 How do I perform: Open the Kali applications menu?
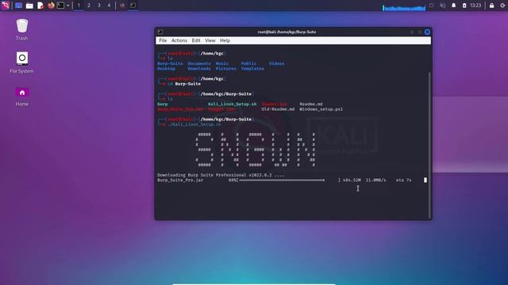[6, 6]
